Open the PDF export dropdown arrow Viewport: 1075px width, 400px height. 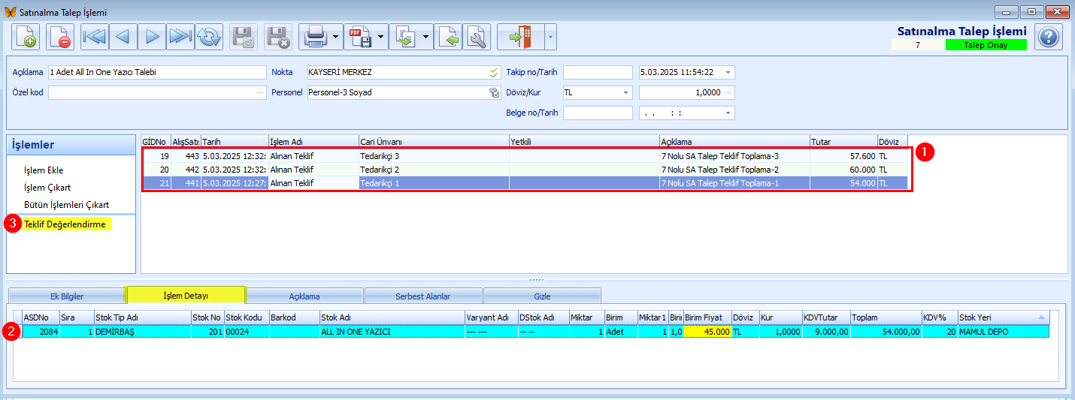pyautogui.click(x=380, y=36)
